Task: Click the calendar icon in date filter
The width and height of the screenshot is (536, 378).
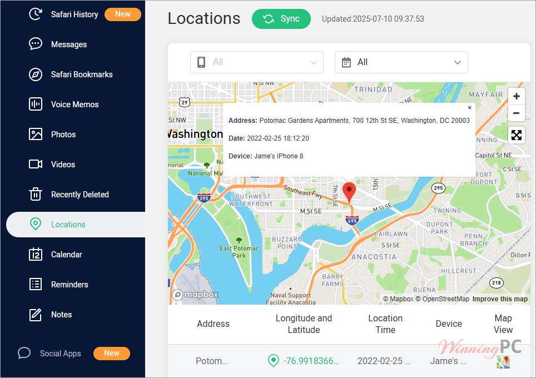Action: pos(346,62)
